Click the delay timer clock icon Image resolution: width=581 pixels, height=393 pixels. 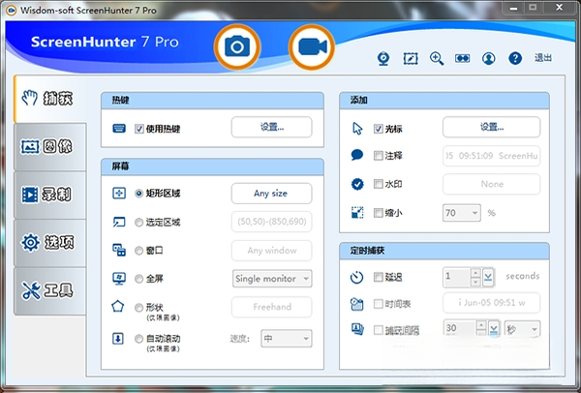[356, 277]
